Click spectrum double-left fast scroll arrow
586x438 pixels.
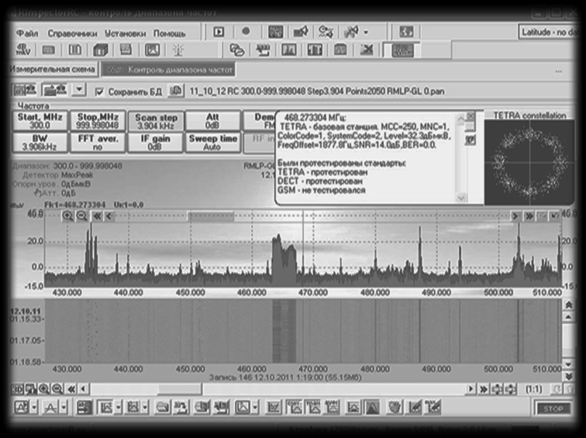[97, 216]
